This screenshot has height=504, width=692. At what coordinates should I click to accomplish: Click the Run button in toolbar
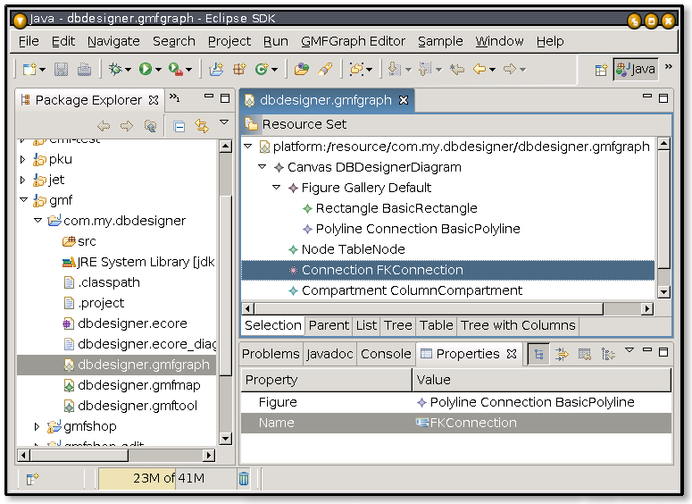coord(145,69)
